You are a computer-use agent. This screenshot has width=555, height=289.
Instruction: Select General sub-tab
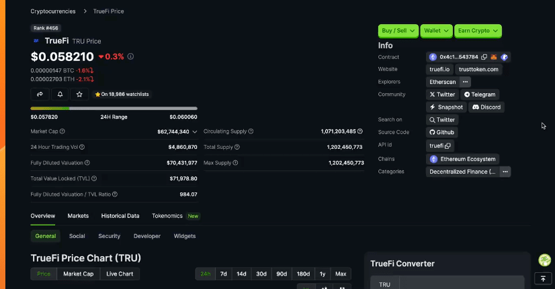(x=45, y=236)
